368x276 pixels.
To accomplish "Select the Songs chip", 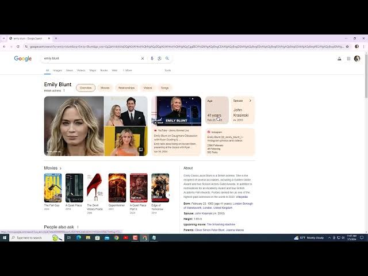I will 164,88.
